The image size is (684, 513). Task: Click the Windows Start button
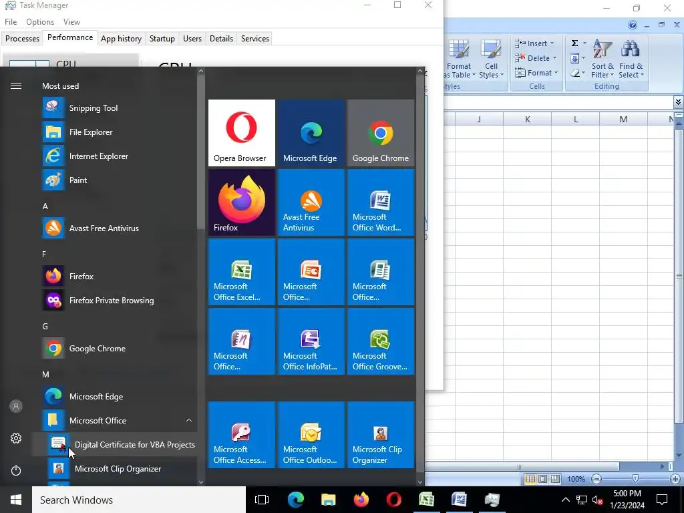click(x=16, y=500)
